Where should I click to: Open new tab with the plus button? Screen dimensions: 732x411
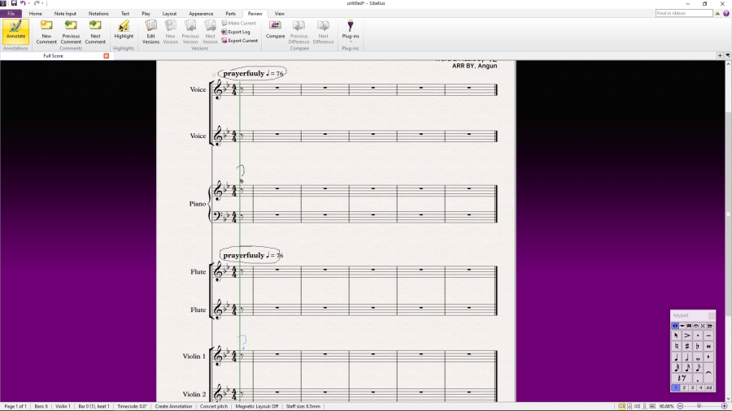point(720,55)
